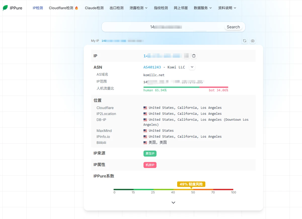Viewport: 302px width, 219px height.
Task: Click the 原生IP badge
Action: 150,153
